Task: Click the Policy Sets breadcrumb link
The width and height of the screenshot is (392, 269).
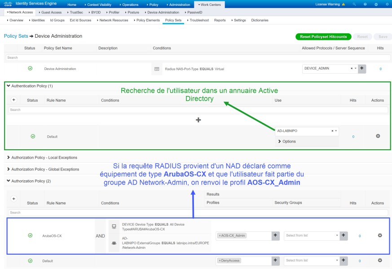Action: click(16, 36)
